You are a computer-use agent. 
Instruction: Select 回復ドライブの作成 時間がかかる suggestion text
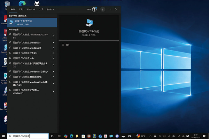coord(27,77)
